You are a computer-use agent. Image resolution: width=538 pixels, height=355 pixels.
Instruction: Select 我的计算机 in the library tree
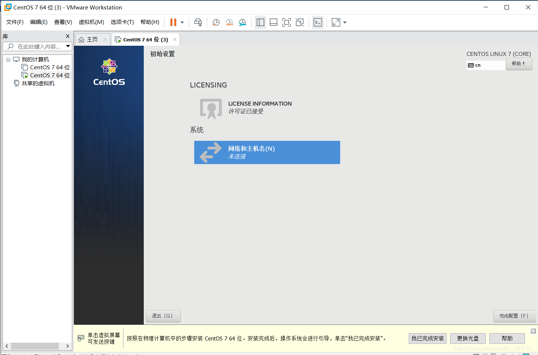click(x=35, y=60)
